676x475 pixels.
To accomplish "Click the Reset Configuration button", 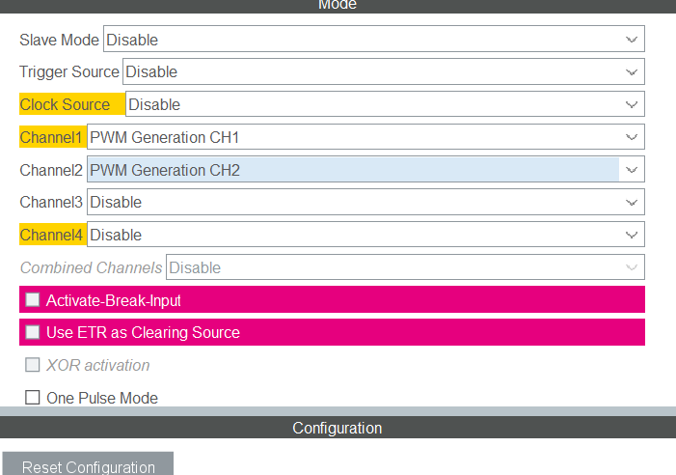I will 88,466.
